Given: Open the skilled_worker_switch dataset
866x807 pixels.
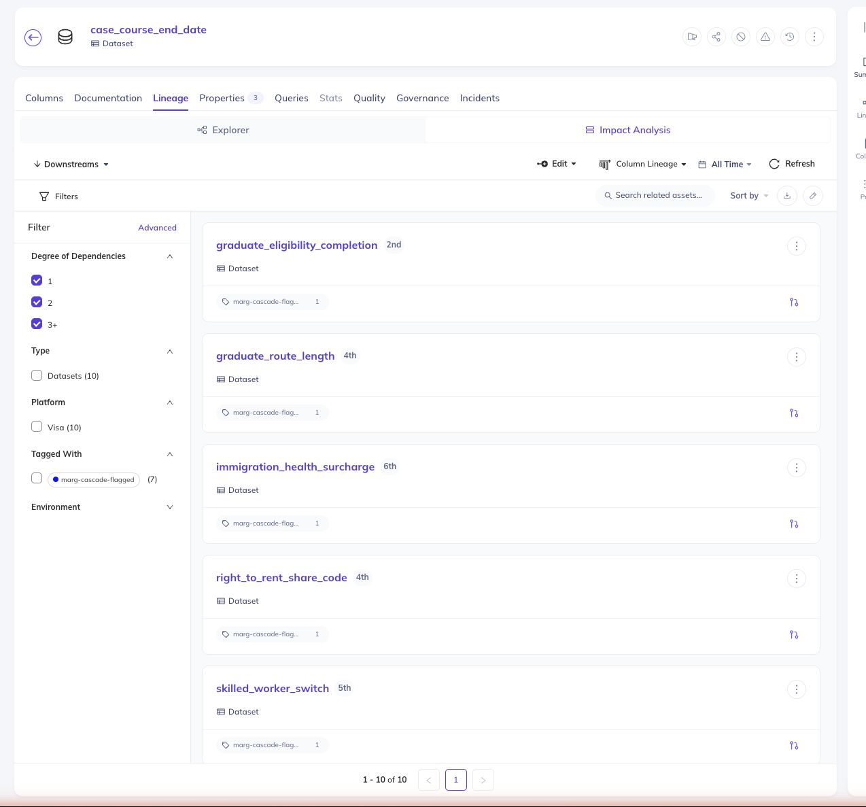Looking at the screenshot, I should coord(273,689).
